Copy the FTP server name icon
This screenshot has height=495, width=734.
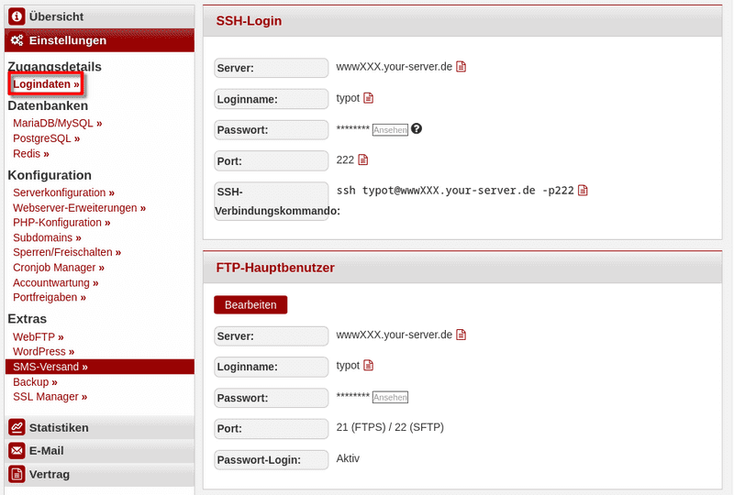[462, 335]
